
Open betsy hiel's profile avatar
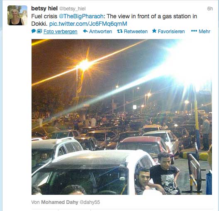click(x=17, y=15)
